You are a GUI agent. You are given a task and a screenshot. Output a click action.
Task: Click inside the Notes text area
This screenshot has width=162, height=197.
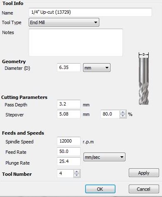click(x=76, y=42)
